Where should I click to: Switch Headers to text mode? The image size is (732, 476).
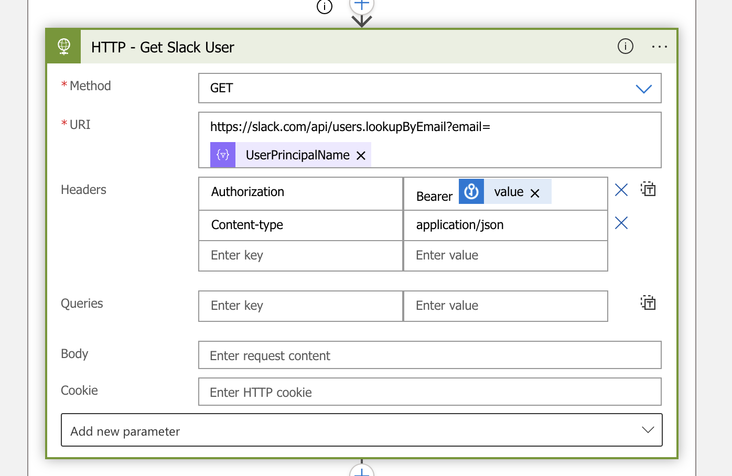tap(648, 189)
